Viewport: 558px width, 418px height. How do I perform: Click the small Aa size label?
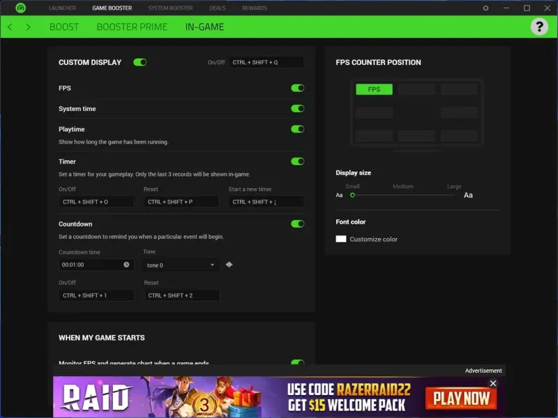339,195
